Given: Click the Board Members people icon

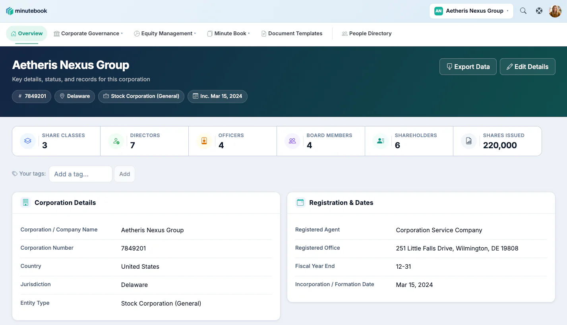Looking at the screenshot, I should (x=292, y=141).
